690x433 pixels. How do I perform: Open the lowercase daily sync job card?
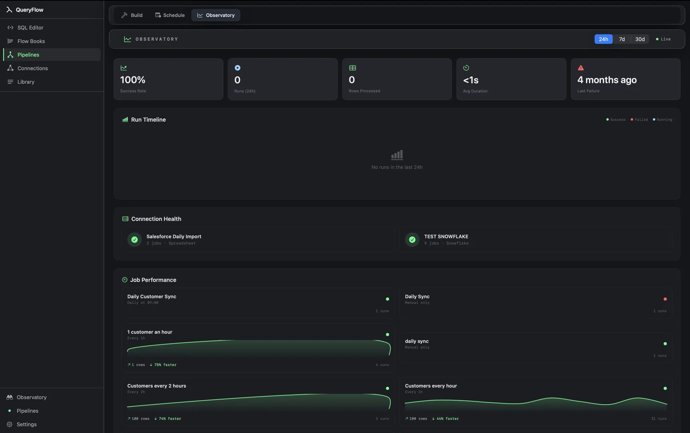(535, 348)
